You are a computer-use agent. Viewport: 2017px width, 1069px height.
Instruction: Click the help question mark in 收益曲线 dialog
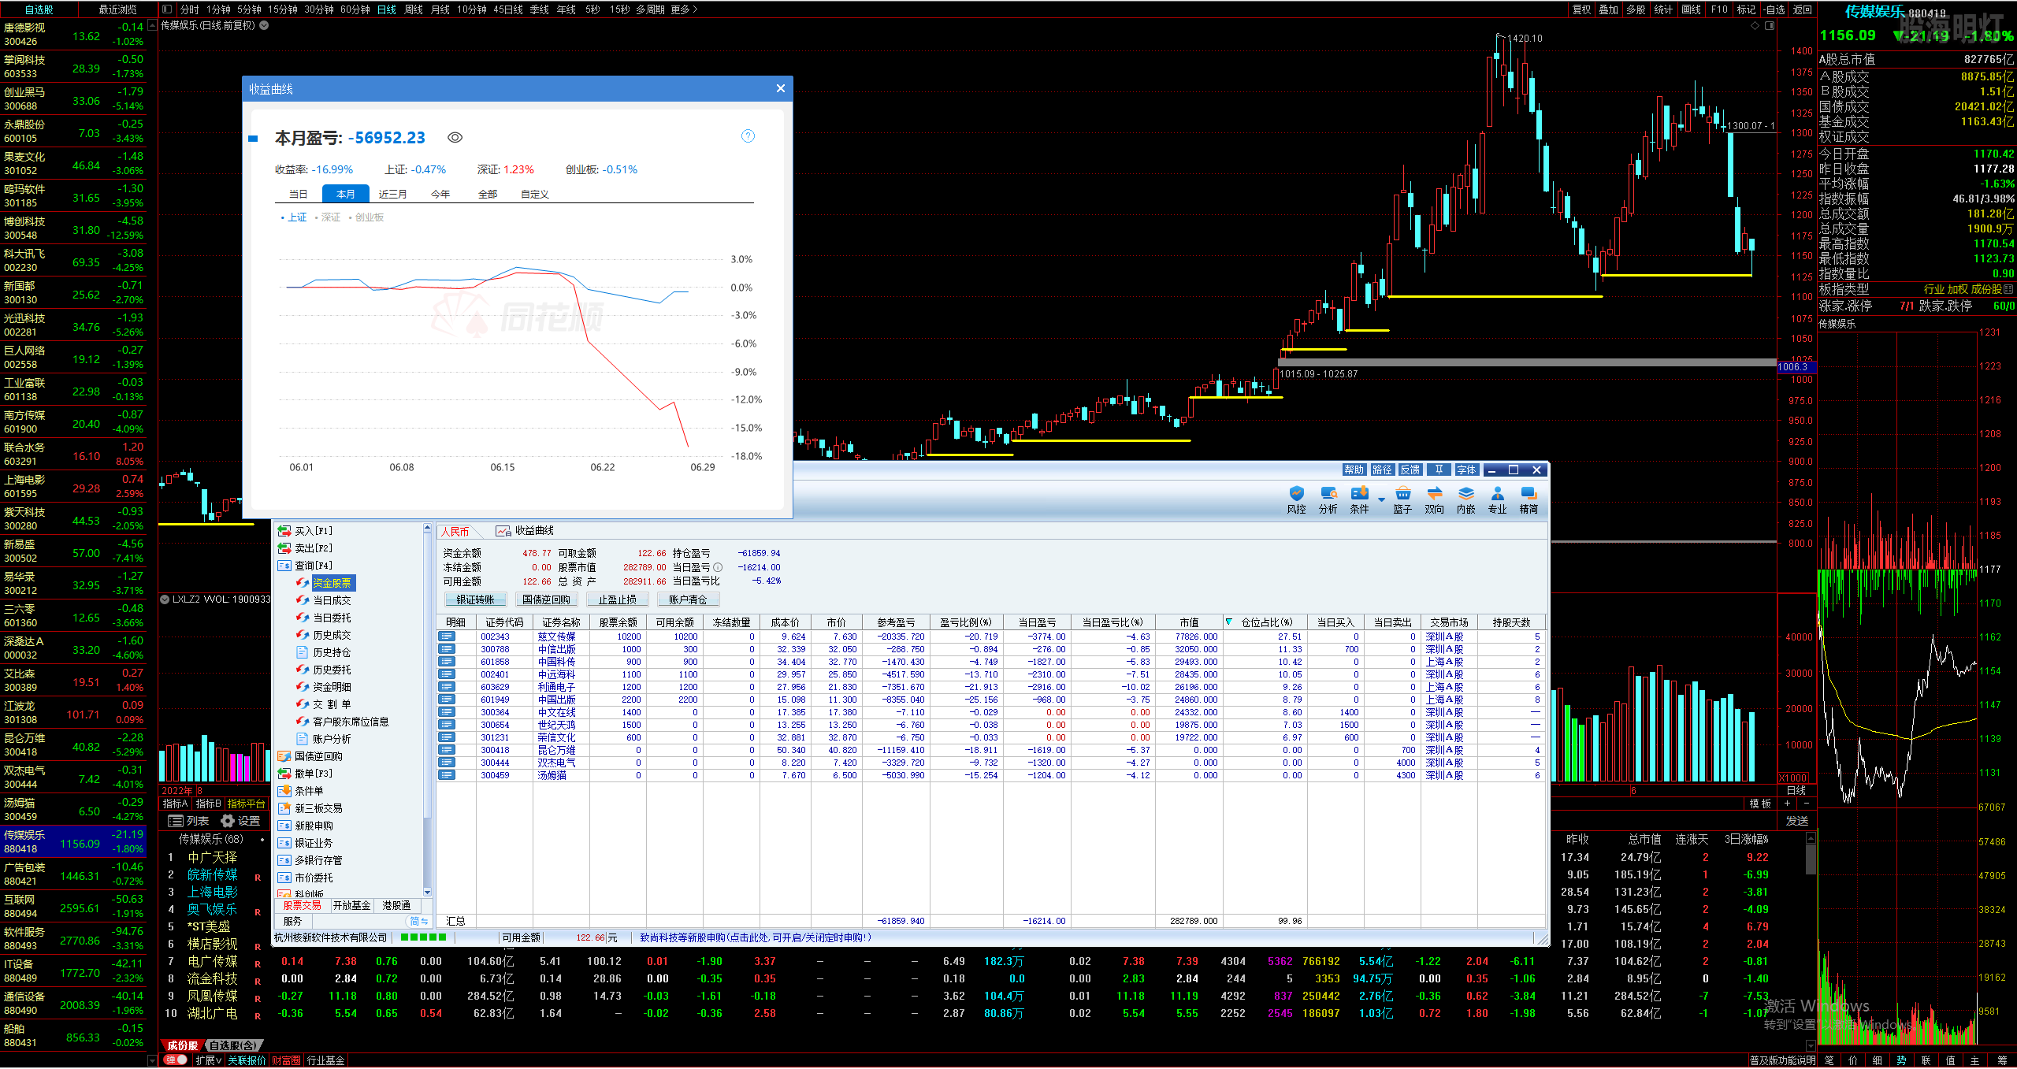tap(748, 136)
